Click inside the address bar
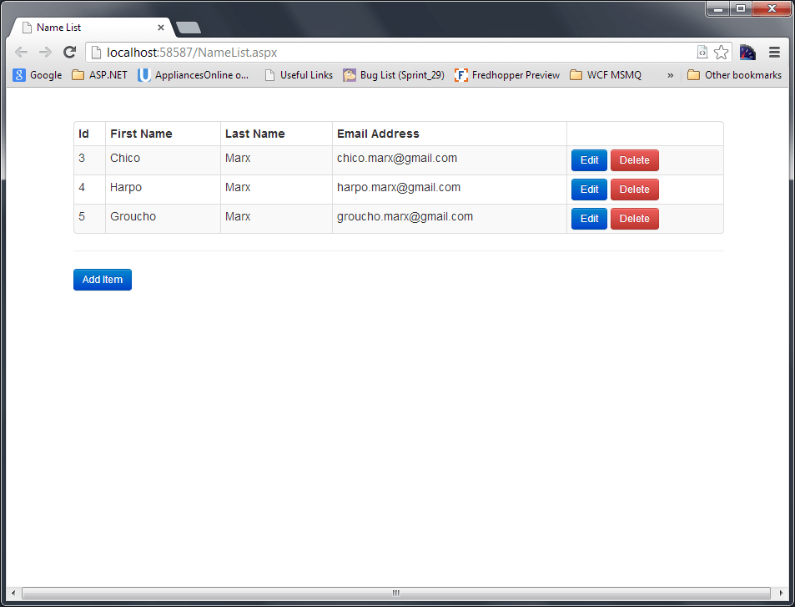Screen dimensions: 795x607 [334, 52]
